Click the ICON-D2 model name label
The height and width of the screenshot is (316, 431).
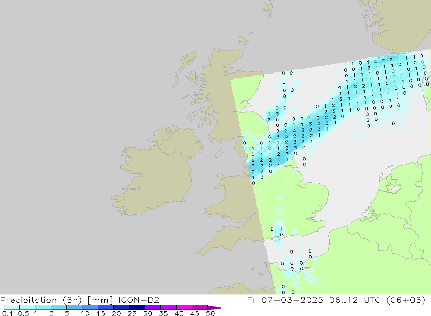[139, 300]
